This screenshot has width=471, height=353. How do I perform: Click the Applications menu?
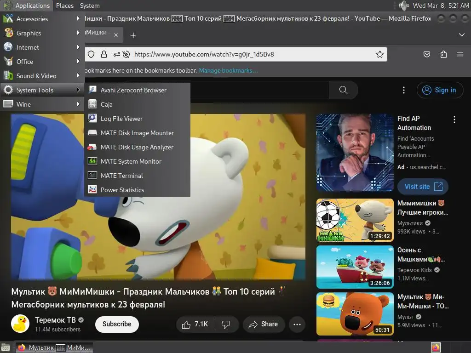26,6
